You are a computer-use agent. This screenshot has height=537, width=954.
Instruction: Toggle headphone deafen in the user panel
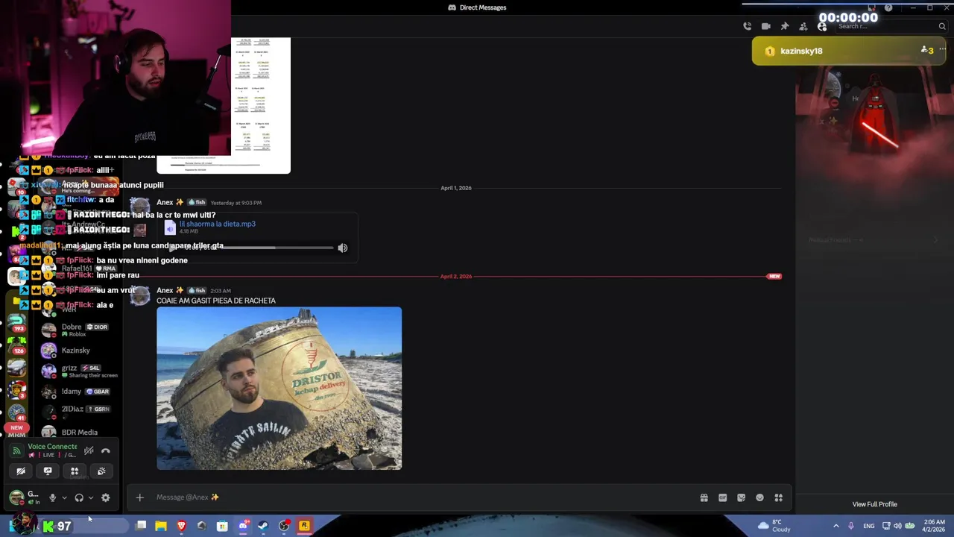pos(79,497)
